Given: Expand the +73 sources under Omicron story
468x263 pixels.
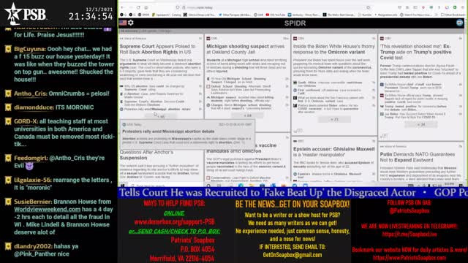Looking at the screenshot, I should pyautogui.click(x=334, y=119).
